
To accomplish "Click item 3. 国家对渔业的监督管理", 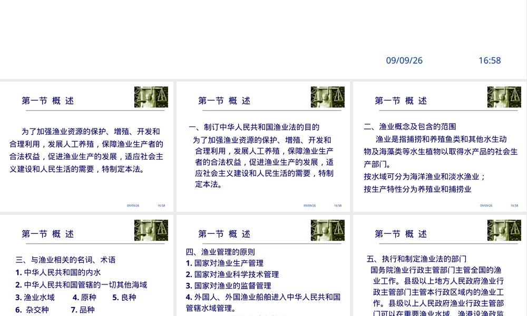I will point(229,286).
